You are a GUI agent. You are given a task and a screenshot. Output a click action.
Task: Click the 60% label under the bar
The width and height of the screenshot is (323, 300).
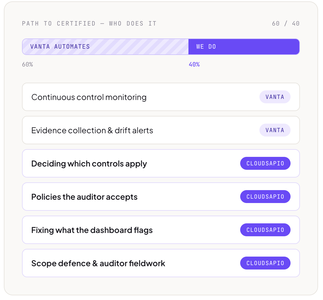pyautogui.click(x=28, y=65)
